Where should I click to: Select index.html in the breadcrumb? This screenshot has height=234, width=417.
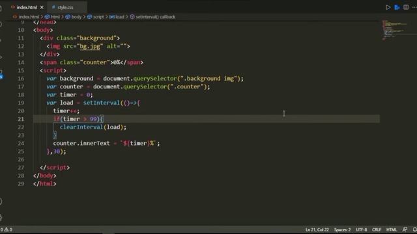(29, 17)
